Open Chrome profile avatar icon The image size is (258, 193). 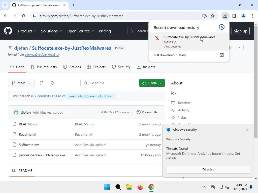pyautogui.click(x=243, y=16)
